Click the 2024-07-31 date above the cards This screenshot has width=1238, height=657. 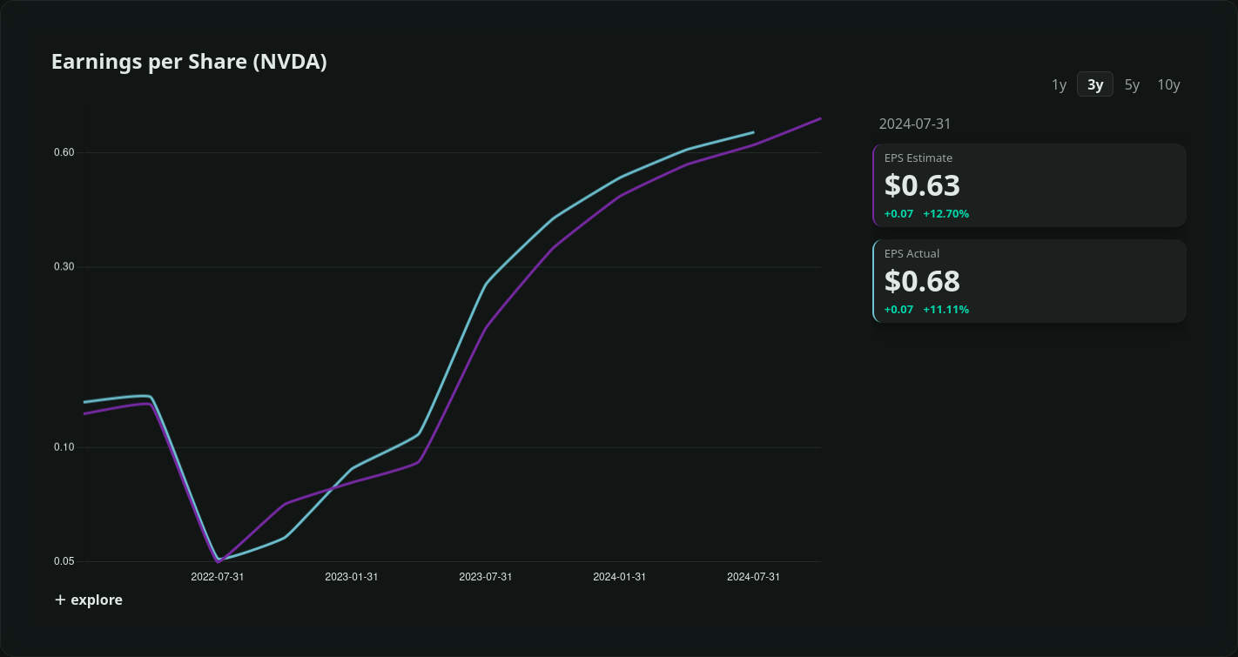pos(915,124)
